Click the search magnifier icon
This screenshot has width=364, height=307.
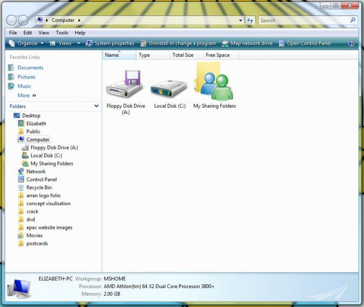point(353,20)
